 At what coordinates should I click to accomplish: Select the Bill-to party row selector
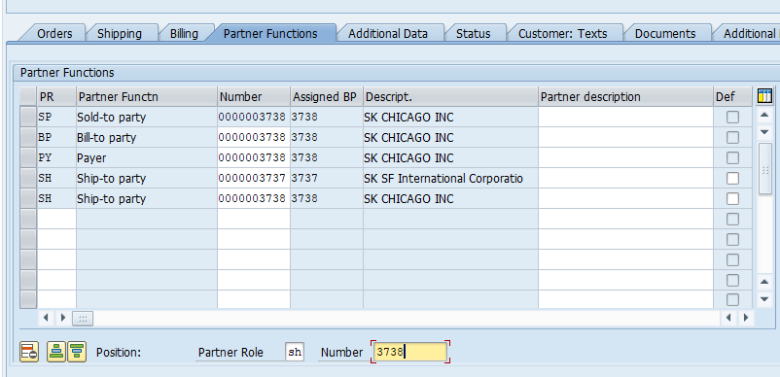[x=28, y=138]
